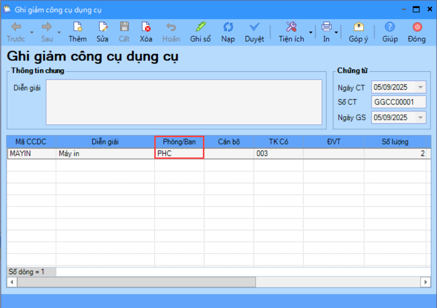Click horizontal scrollbar right arrow
Screen dimensions: 437x308
click(425, 282)
